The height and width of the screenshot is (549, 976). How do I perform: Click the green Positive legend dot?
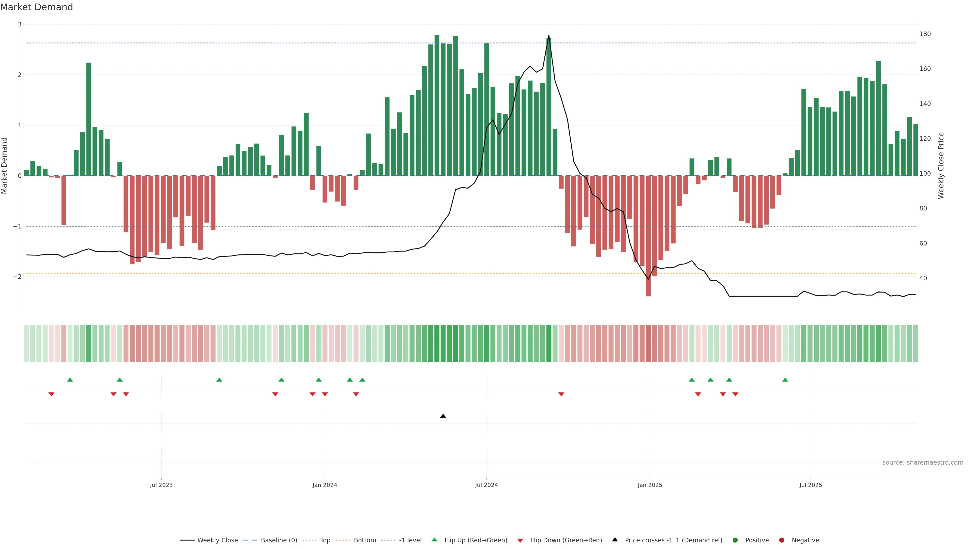click(x=735, y=540)
